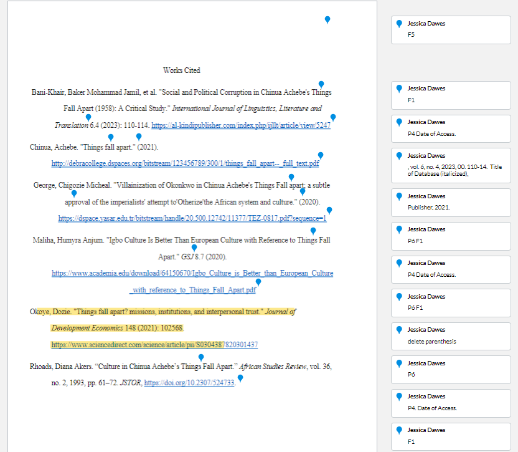518x452 pixels.
Task: Select the comment pin above the word 'approval'
Action: [74, 193]
